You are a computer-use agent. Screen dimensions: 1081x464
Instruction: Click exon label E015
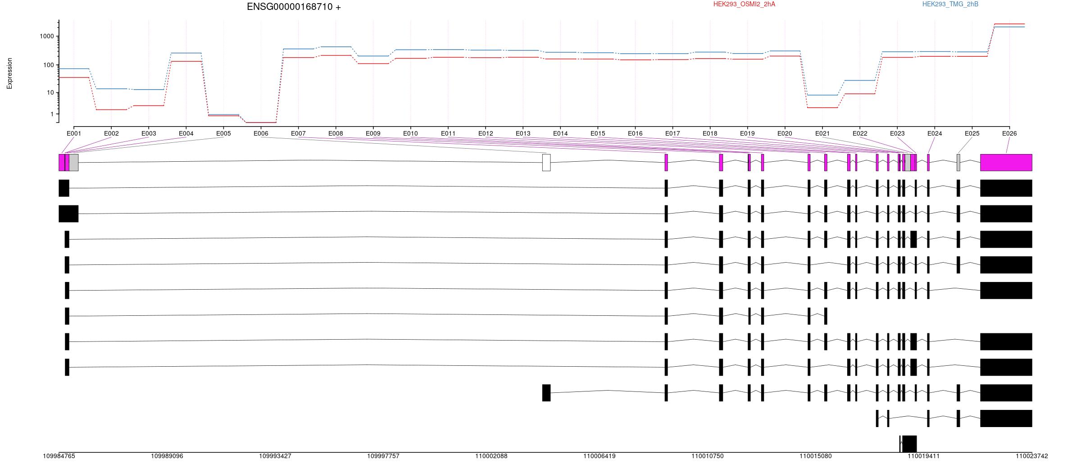[x=598, y=133]
